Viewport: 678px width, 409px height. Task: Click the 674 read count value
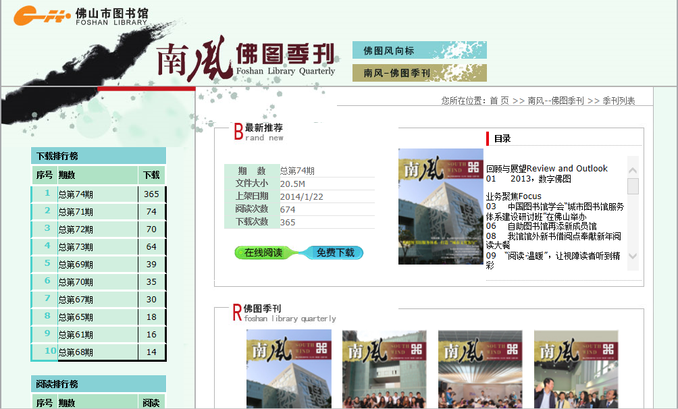point(288,210)
